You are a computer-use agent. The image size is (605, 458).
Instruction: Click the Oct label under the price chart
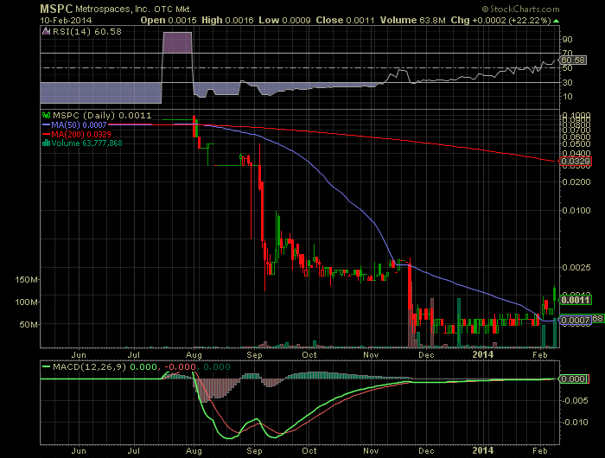(309, 354)
